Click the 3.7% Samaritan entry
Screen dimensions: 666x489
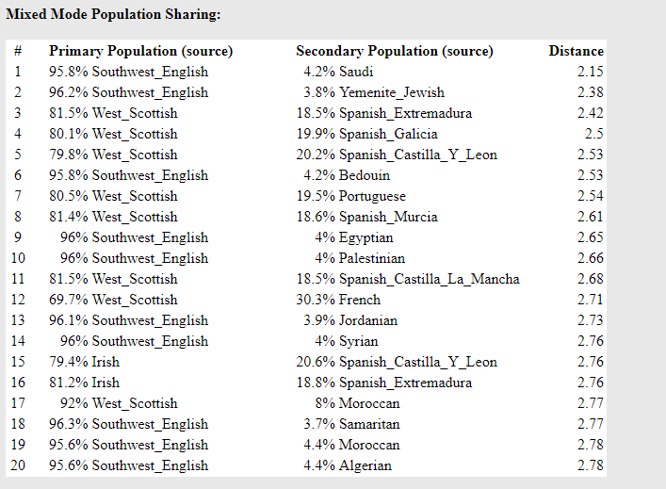(x=351, y=424)
